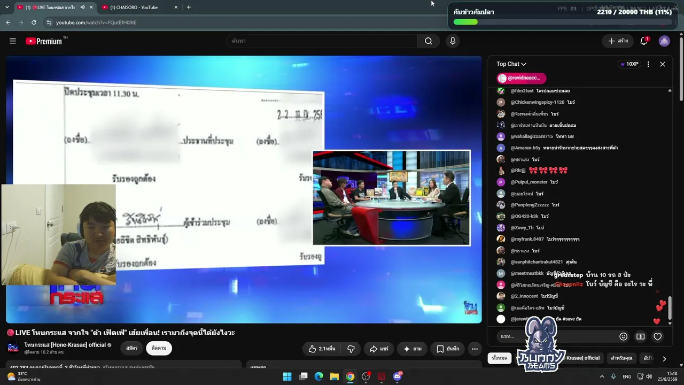Like the video with thumbs up
684x385 pixels.
point(322,349)
